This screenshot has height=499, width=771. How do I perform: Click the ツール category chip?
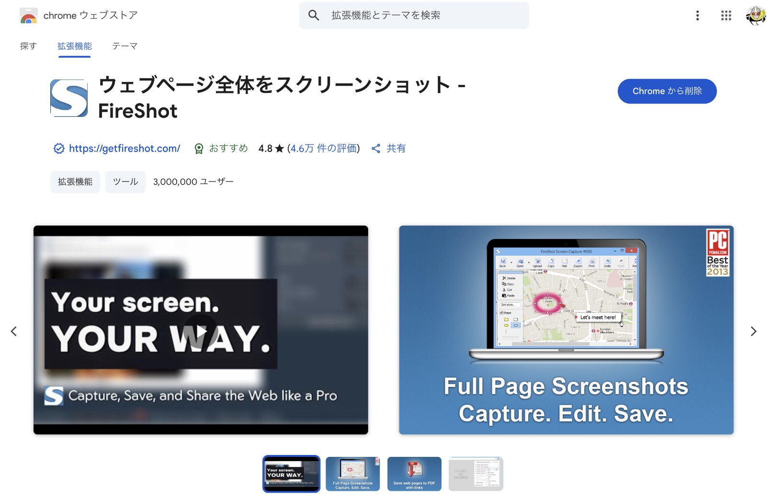[125, 182]
